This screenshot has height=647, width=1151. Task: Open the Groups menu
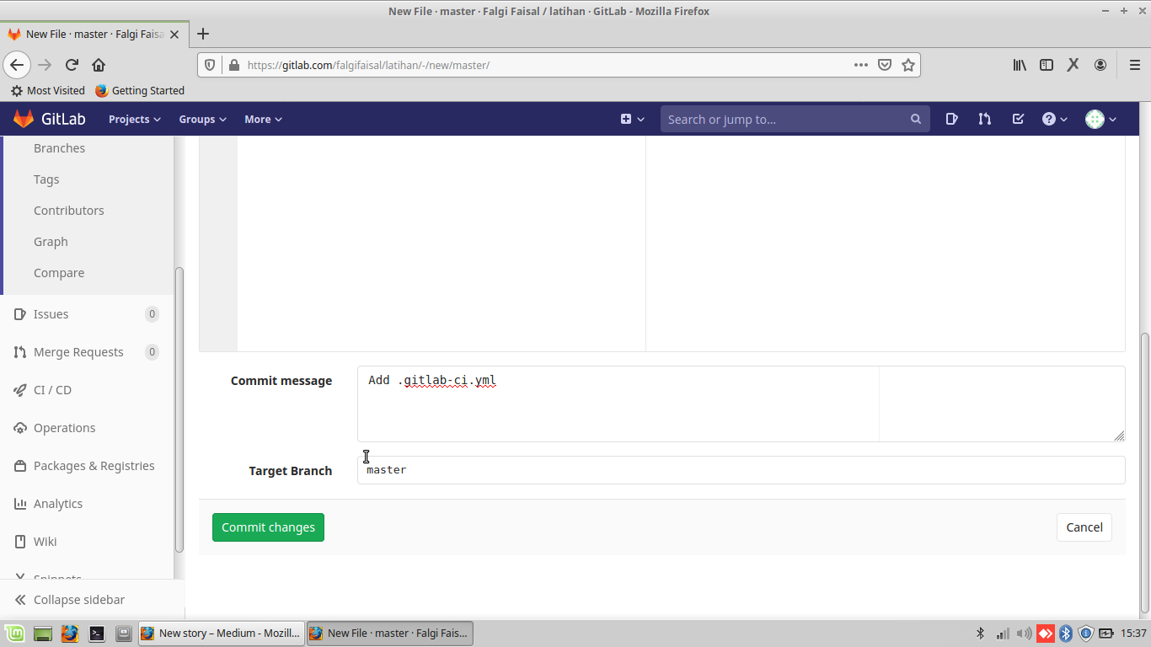pos(201,119)
